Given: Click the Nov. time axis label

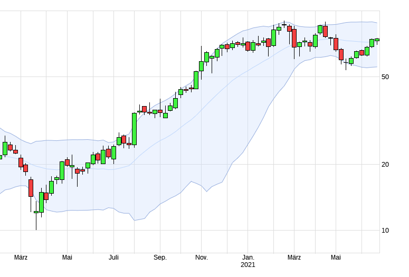Looking at the screenshot, I should 202,257.
